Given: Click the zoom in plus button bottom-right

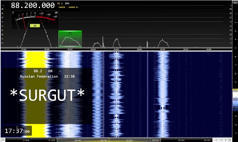Looking at the screenshot, I should point(230,140).
